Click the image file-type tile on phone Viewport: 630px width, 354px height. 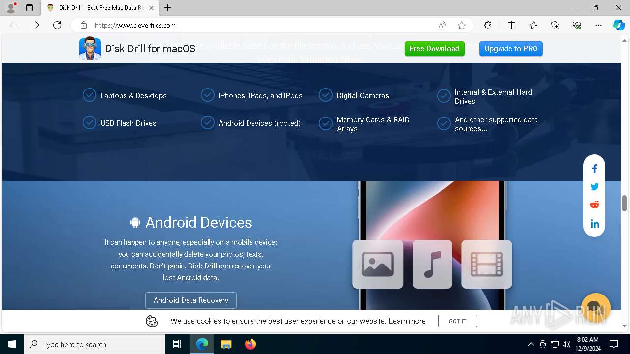coord(378,264)
